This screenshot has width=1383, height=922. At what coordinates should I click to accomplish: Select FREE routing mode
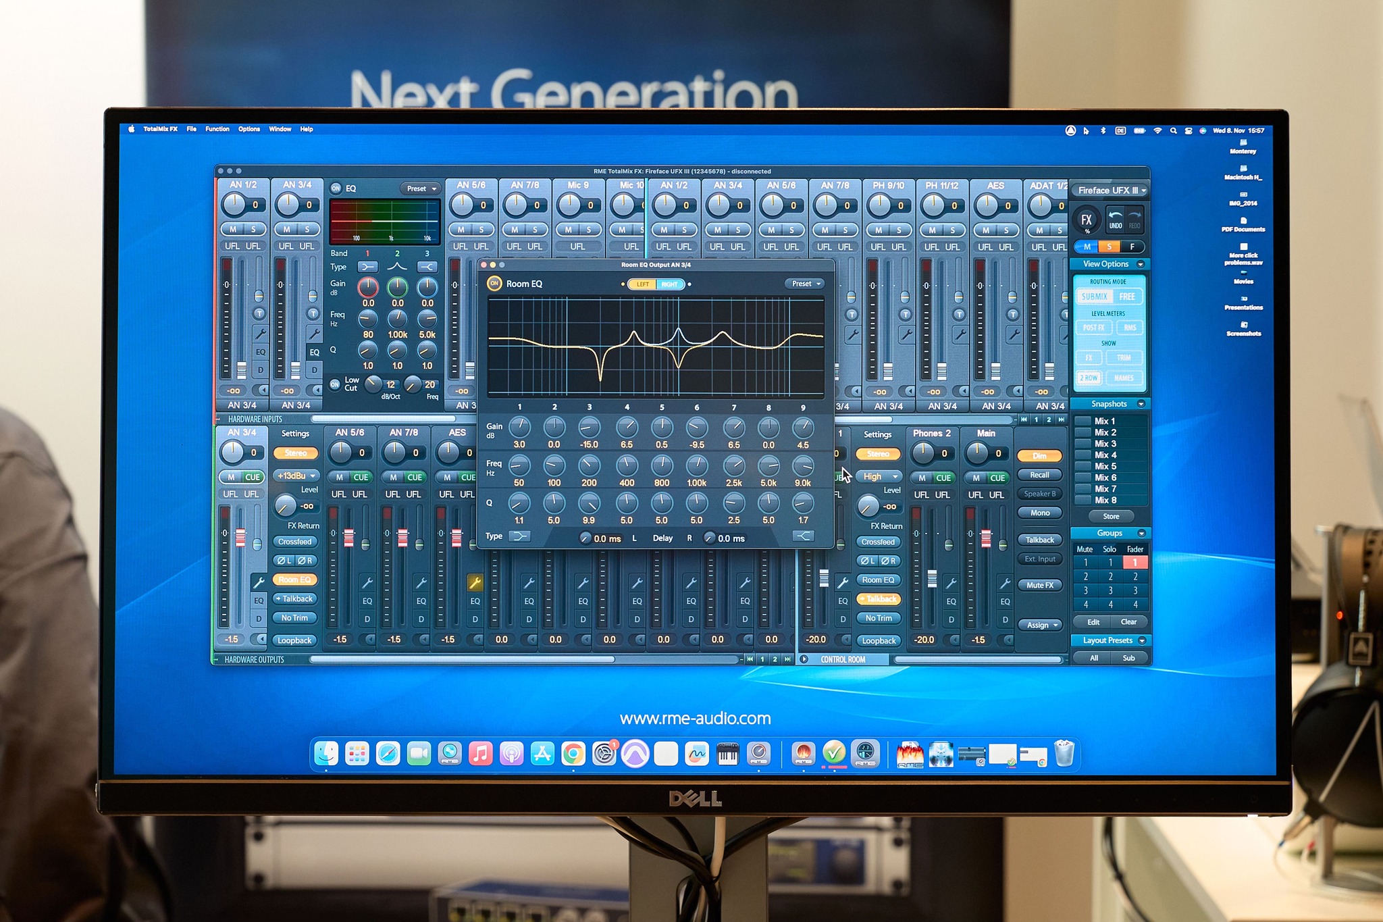click(x=1127, y=297)
